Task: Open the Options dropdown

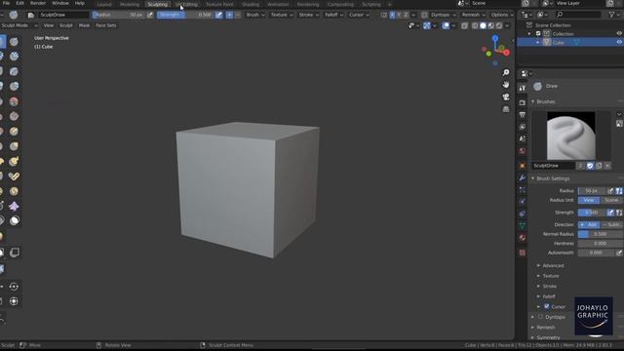Action: (x=502, y=15)
